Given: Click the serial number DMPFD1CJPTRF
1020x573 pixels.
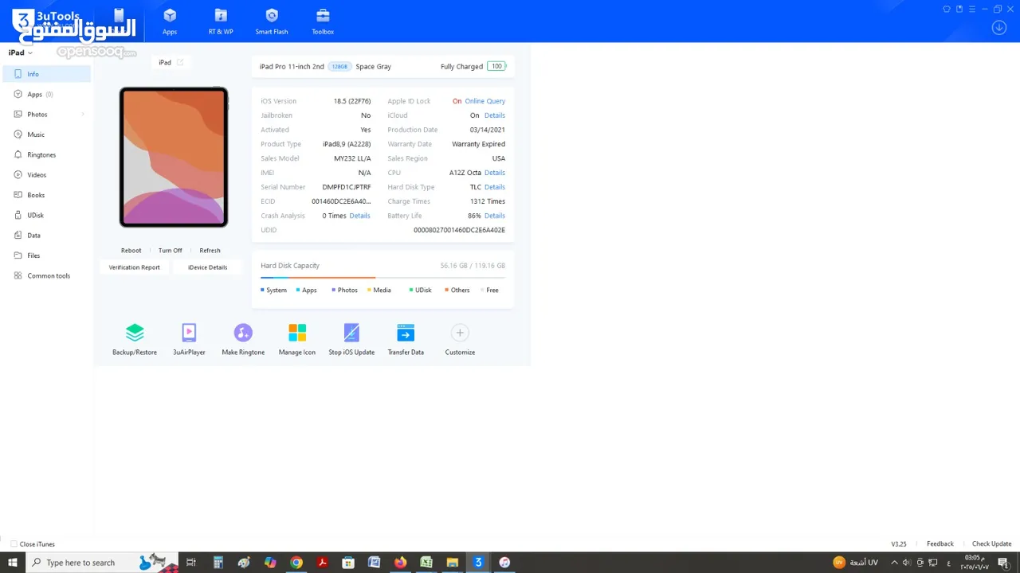Looking at the screenshot, I should (x=347, y=187).
